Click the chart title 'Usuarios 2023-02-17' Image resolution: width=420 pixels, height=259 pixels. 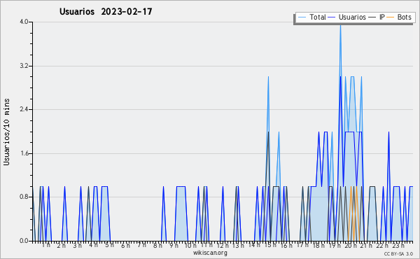(106, 11)
